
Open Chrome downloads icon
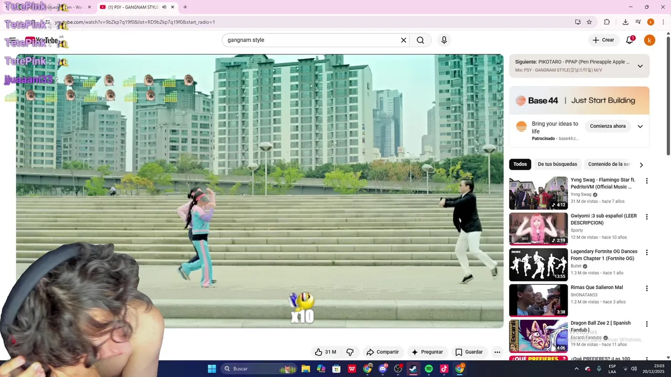(x=625, y=22)
